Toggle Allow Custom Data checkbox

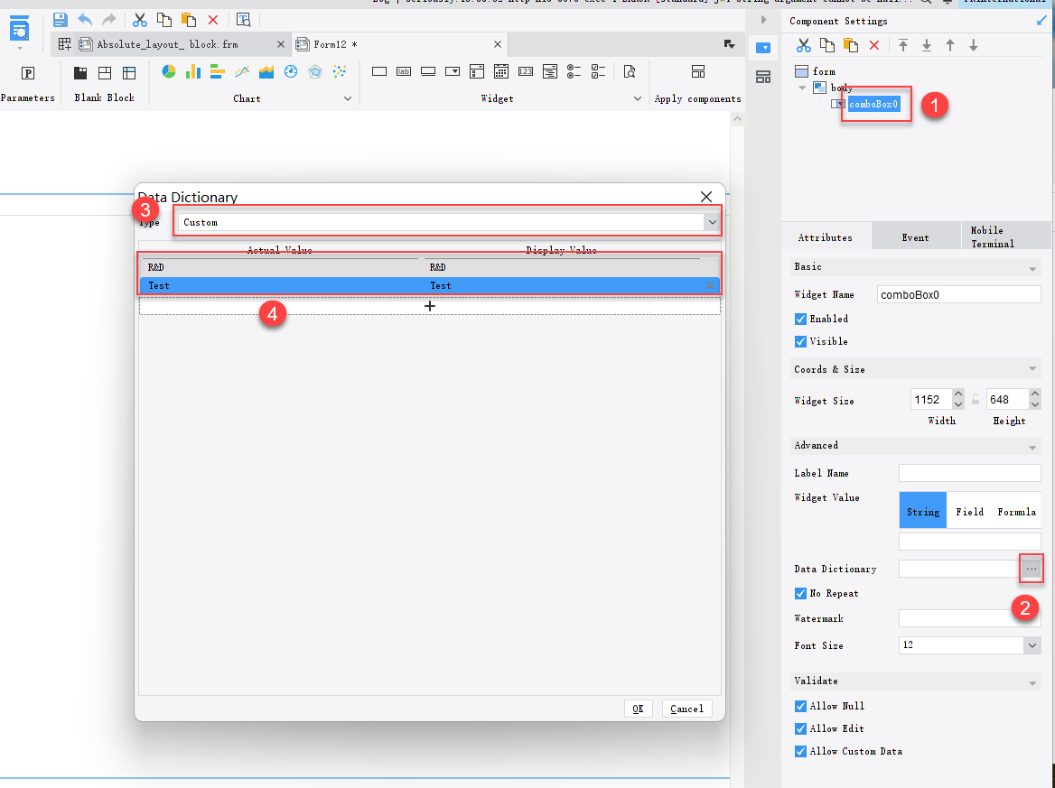coord(800,752)
